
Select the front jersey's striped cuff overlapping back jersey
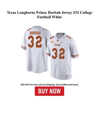(x=48, y=54)
